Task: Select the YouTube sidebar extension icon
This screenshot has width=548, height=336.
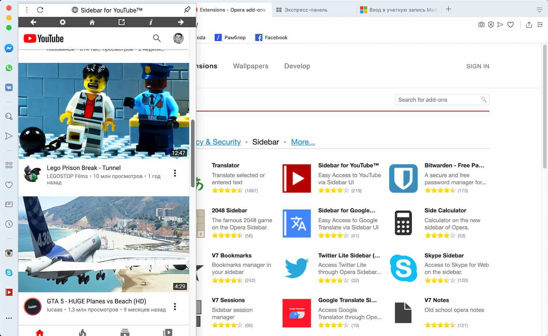Action: coord(9,292)
